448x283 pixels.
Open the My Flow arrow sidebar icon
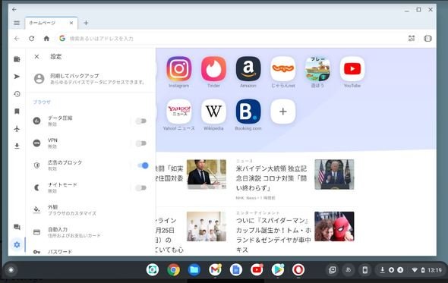coord(17,77)
